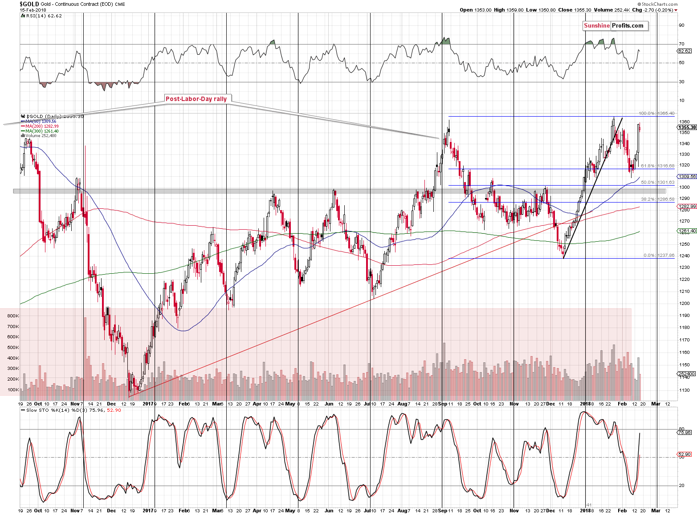This screenshot has width=697, height=515.
Task: Click the 'Open 1353.00' header value
Action: click(476, 10)
